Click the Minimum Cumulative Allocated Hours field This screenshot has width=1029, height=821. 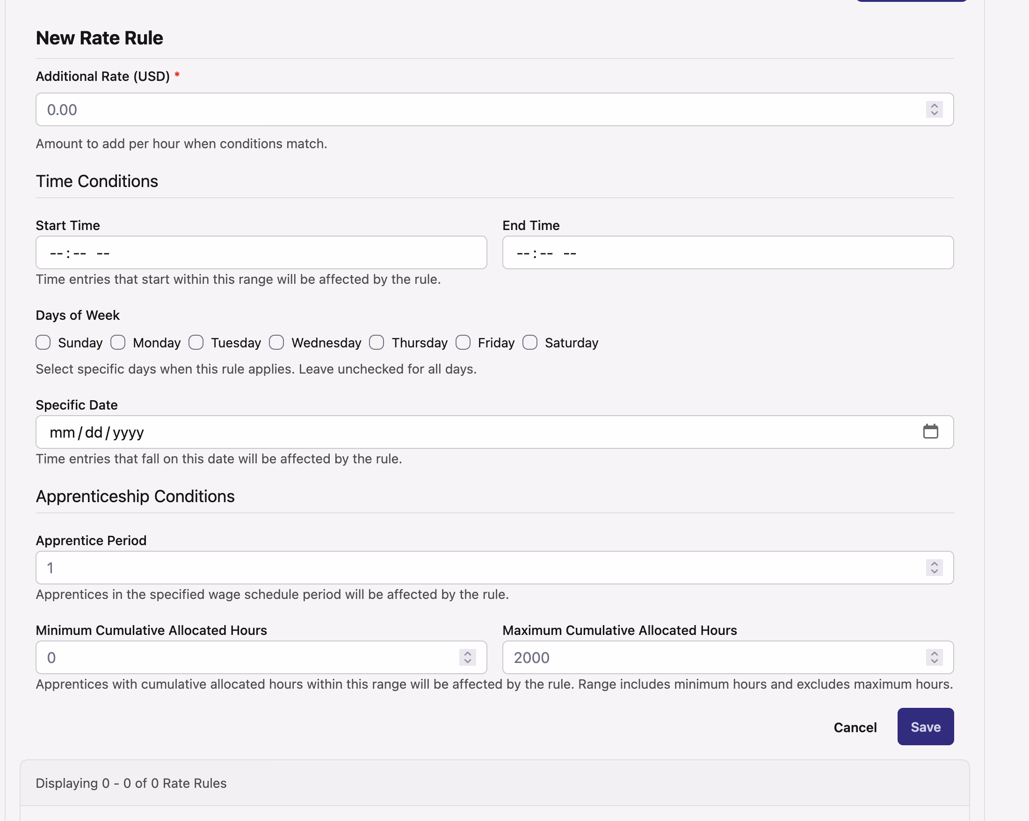coord(261,657)
